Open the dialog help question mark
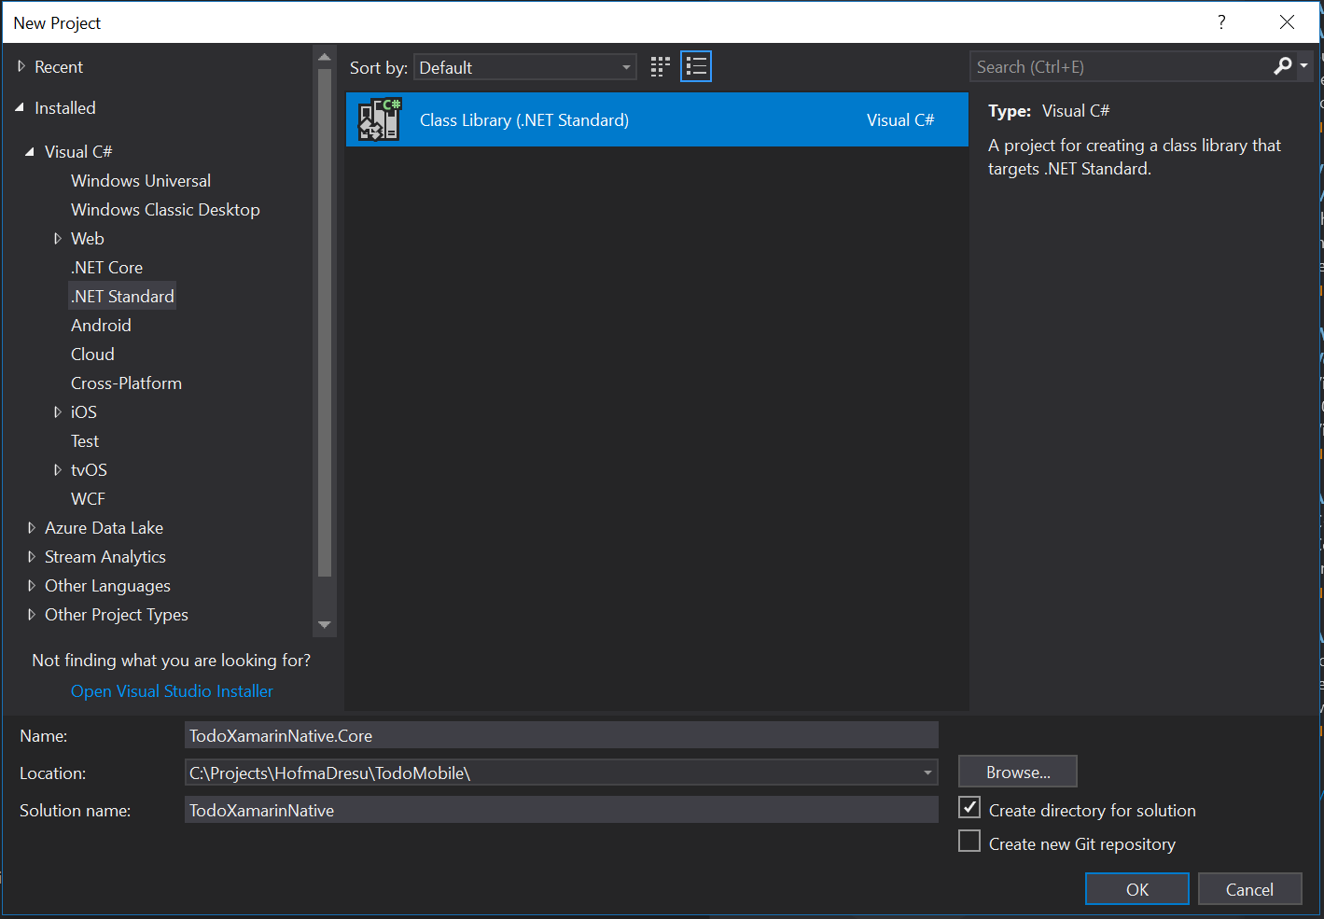The width and height of the screenshot is (1324, 919). [x=1221, y=22]
